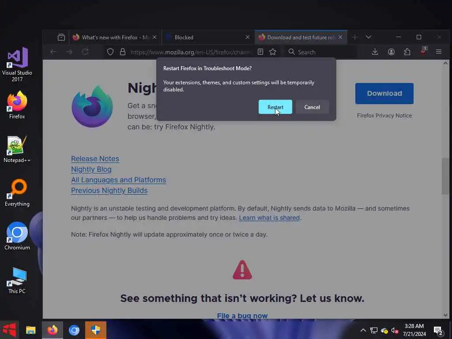Visit the Nightly Blog link
Viewport: 452px width, 339px height.
pos(91,169)
